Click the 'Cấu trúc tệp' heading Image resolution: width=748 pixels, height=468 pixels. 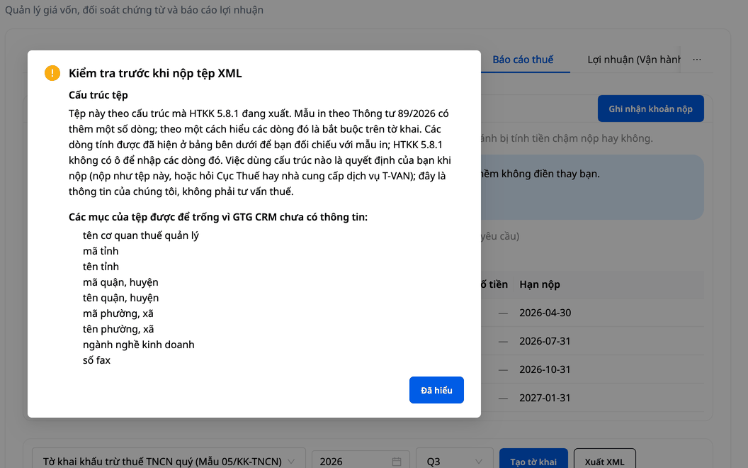(x=98, y=95)
